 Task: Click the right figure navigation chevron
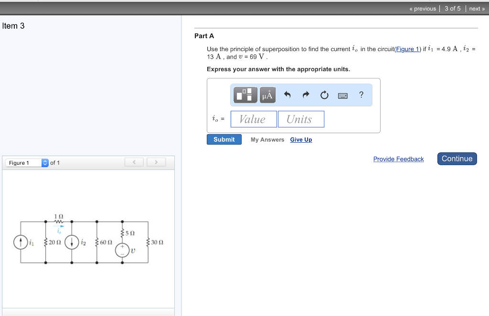(156, 162)
